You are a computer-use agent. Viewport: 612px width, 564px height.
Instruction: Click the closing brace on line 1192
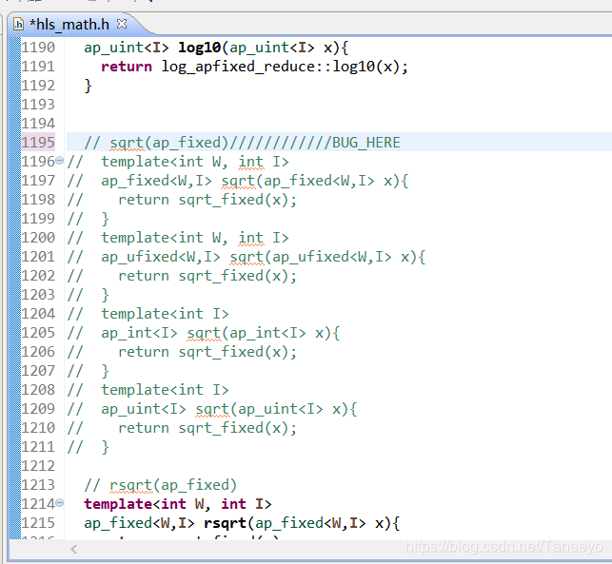(89, 86)
